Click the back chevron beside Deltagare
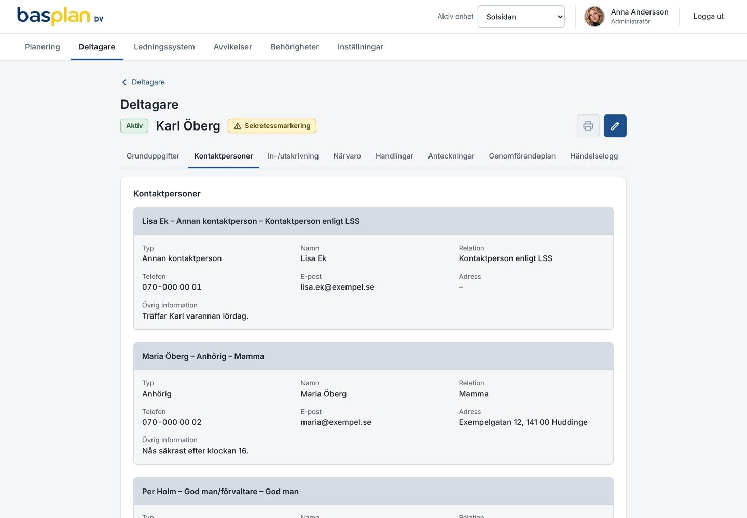Image resolution: width=747 pixels, height=518 pixels. 124,82
